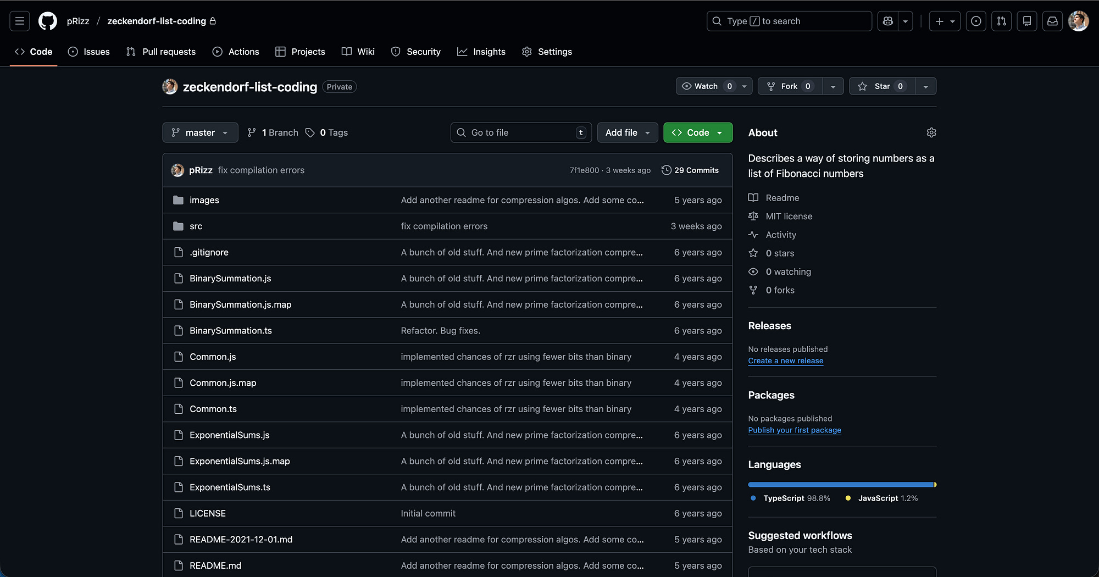Click the pRizz owner breadcrumb link
The width and height of the screenshot is (1099, 577).
(78, 21)
